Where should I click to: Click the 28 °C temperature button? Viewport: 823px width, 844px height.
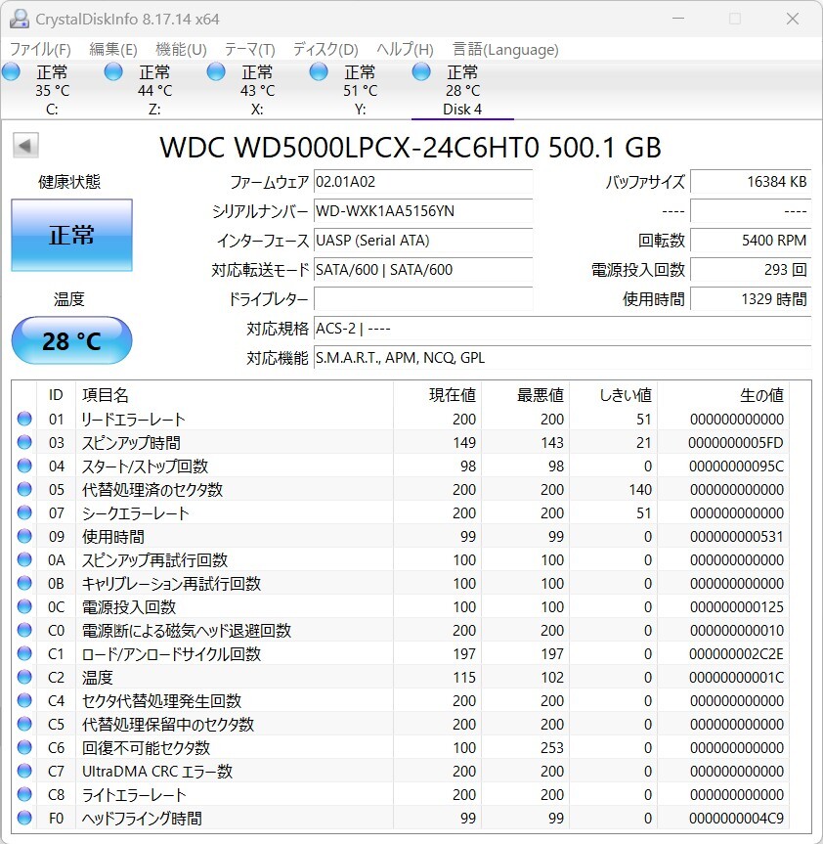tap(71, 340)
